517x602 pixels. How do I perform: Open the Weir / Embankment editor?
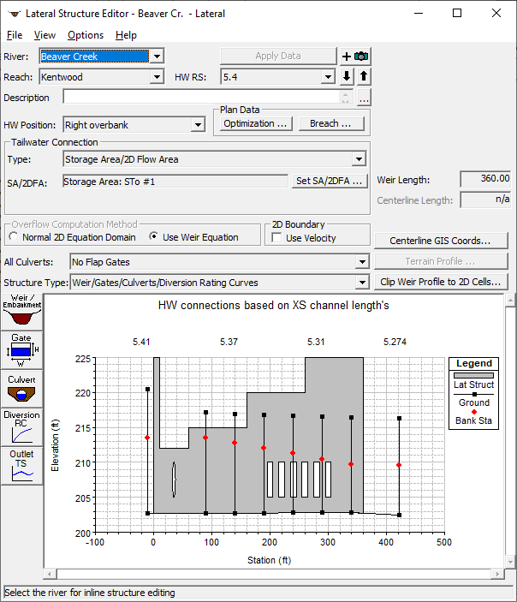21,310
